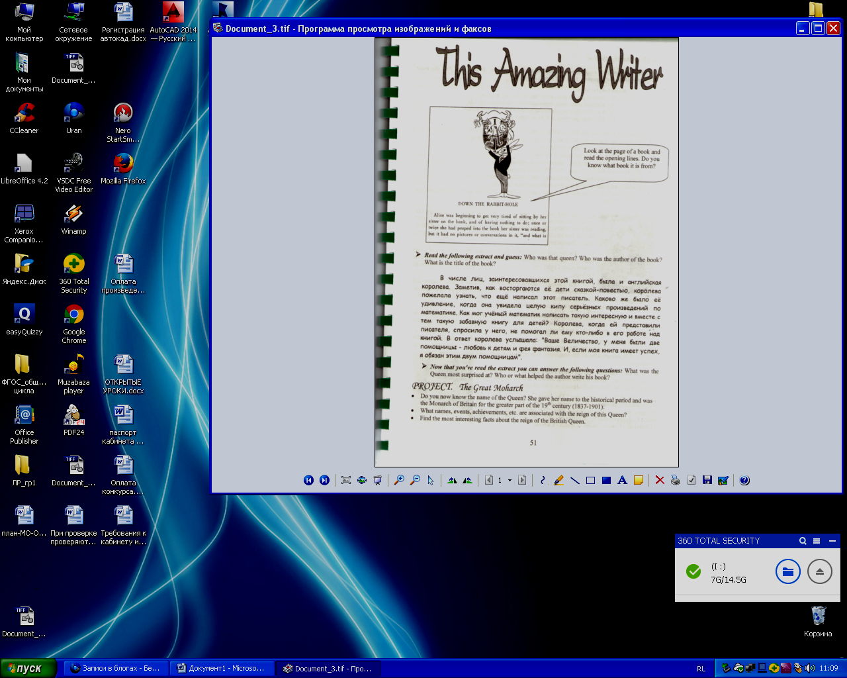Zoom in on the document image
This screenshot has width=847, height=678.
pos(399,480)
